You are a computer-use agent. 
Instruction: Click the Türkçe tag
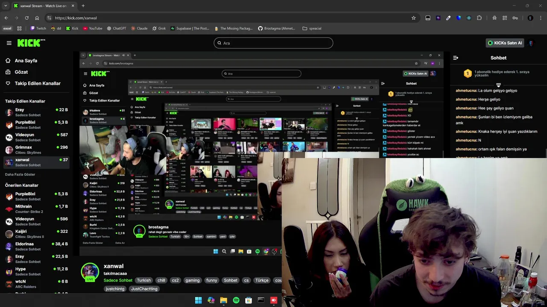coord(262,281)
